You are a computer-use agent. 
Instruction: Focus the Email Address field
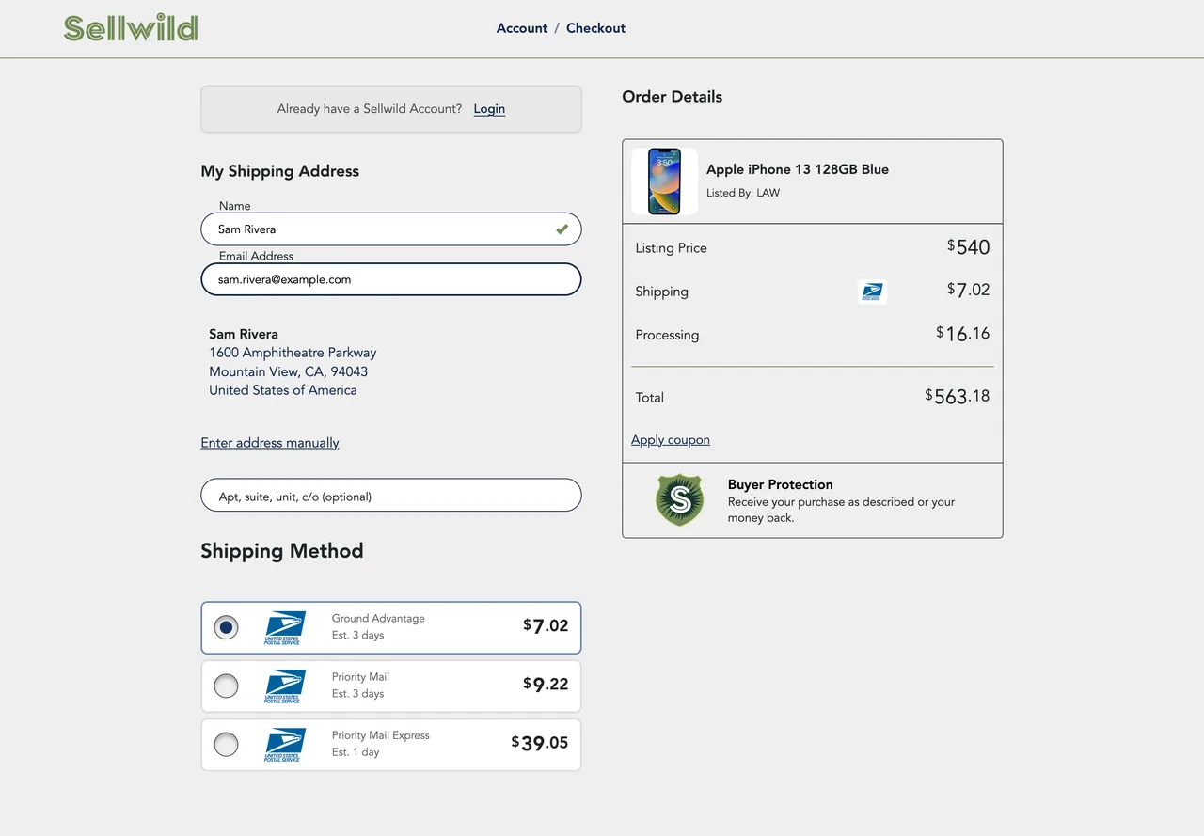391,279
